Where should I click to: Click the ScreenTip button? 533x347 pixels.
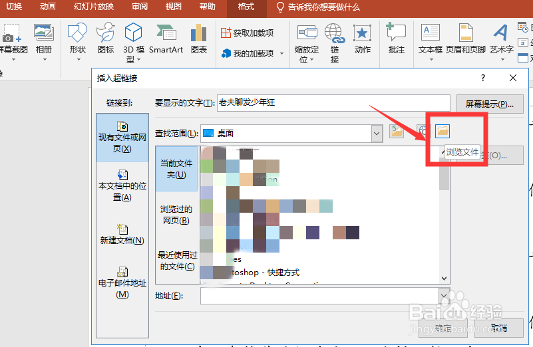pyautogui.click(x=490, y=104)
